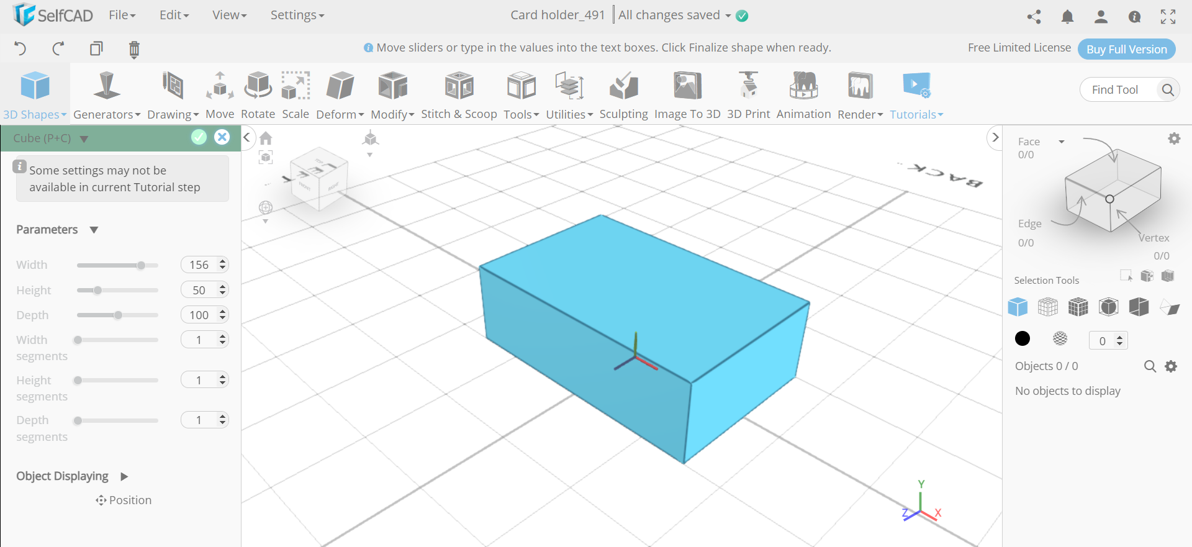The height and width of the screenshot is (547, 1192).
Task: Toggle wireframe cube selection mode
Action: (x=1048, y=307)
